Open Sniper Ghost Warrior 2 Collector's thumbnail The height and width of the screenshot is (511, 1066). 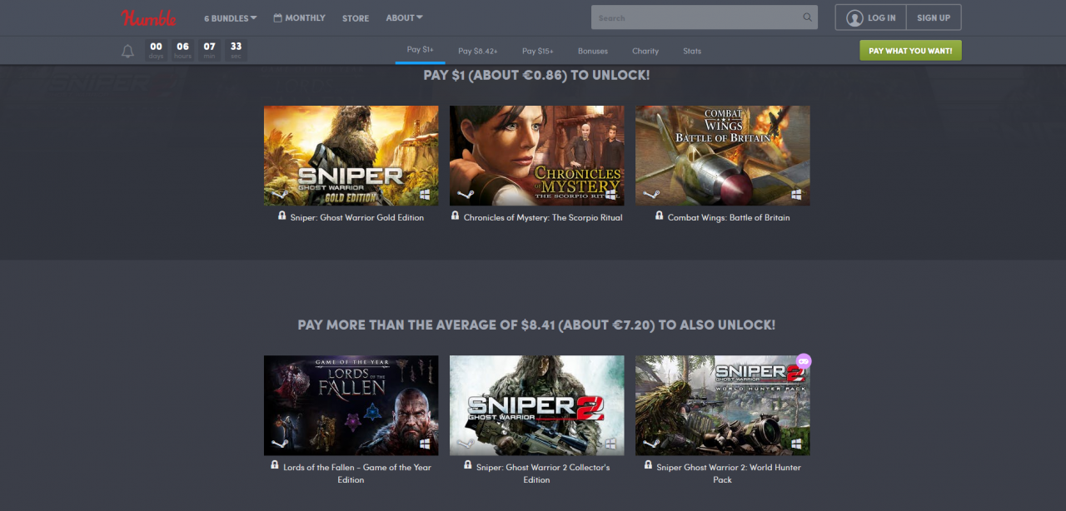point(537,405)
